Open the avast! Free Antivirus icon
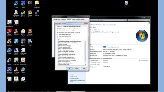 (x=9, y=42)
